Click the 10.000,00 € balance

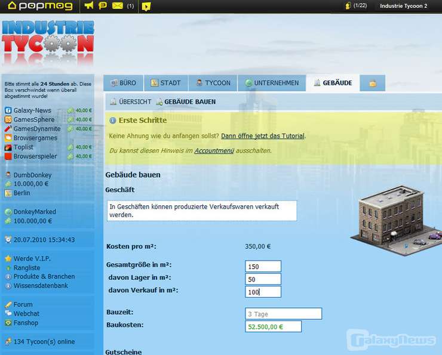[31, 184]
